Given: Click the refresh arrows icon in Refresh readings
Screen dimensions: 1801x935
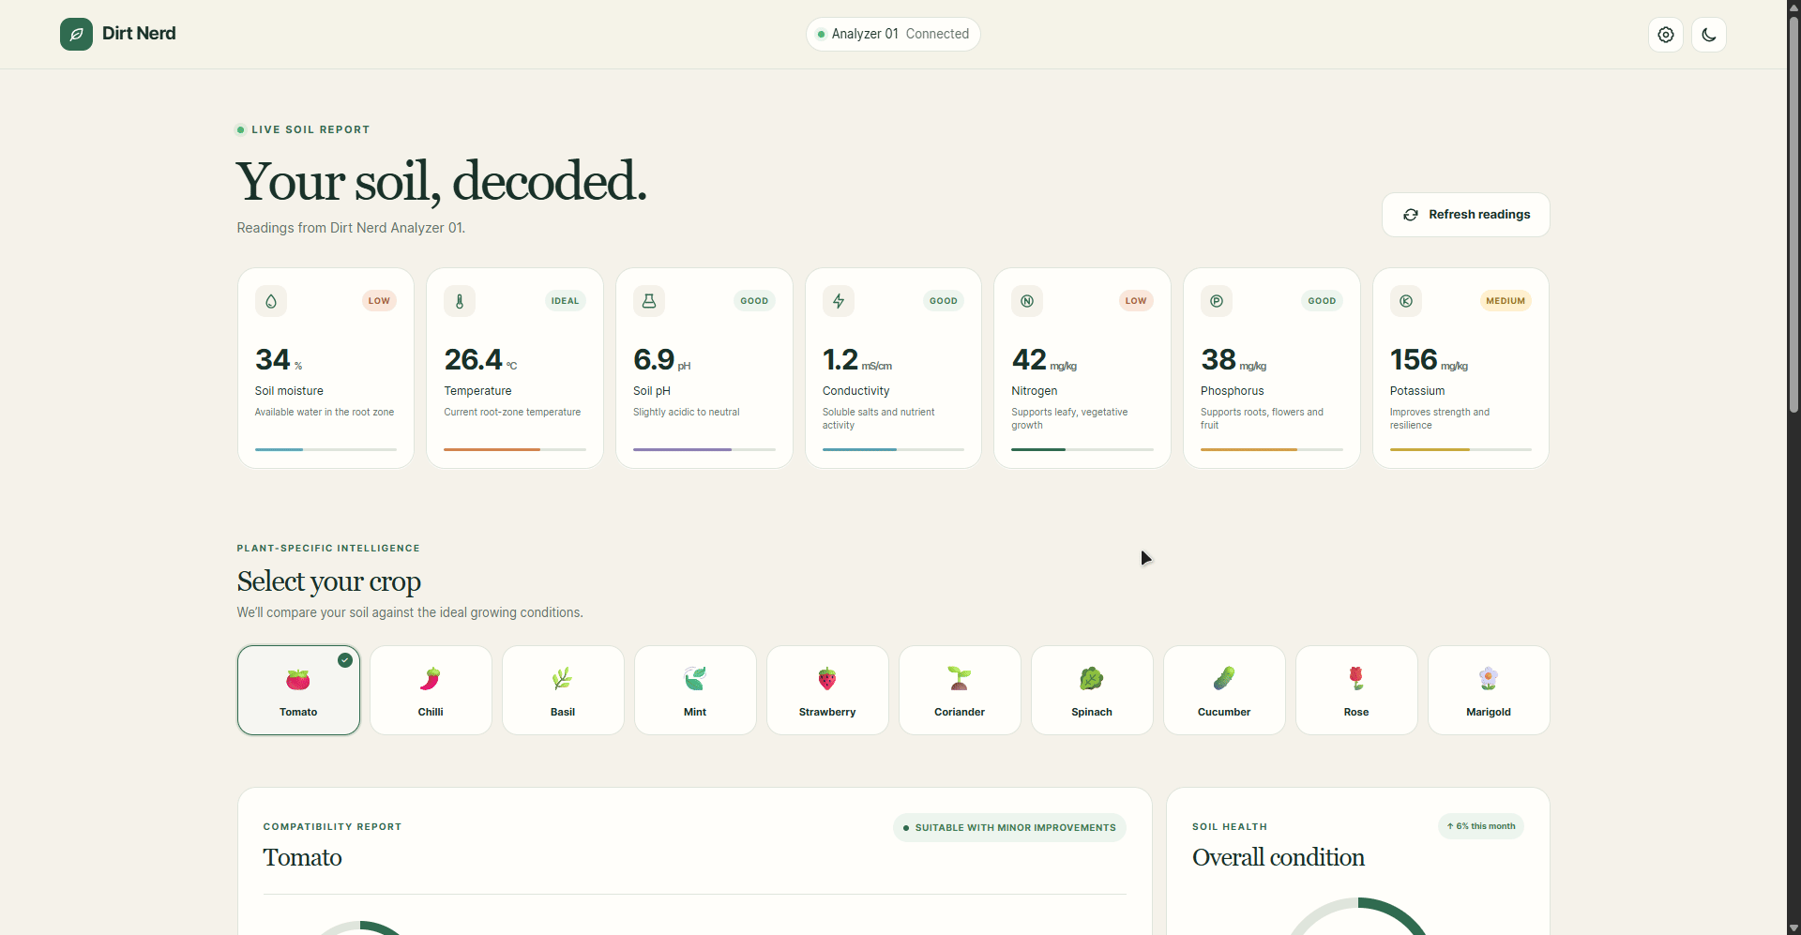Looking at the screenshot, I should [x=1411, y=215].
